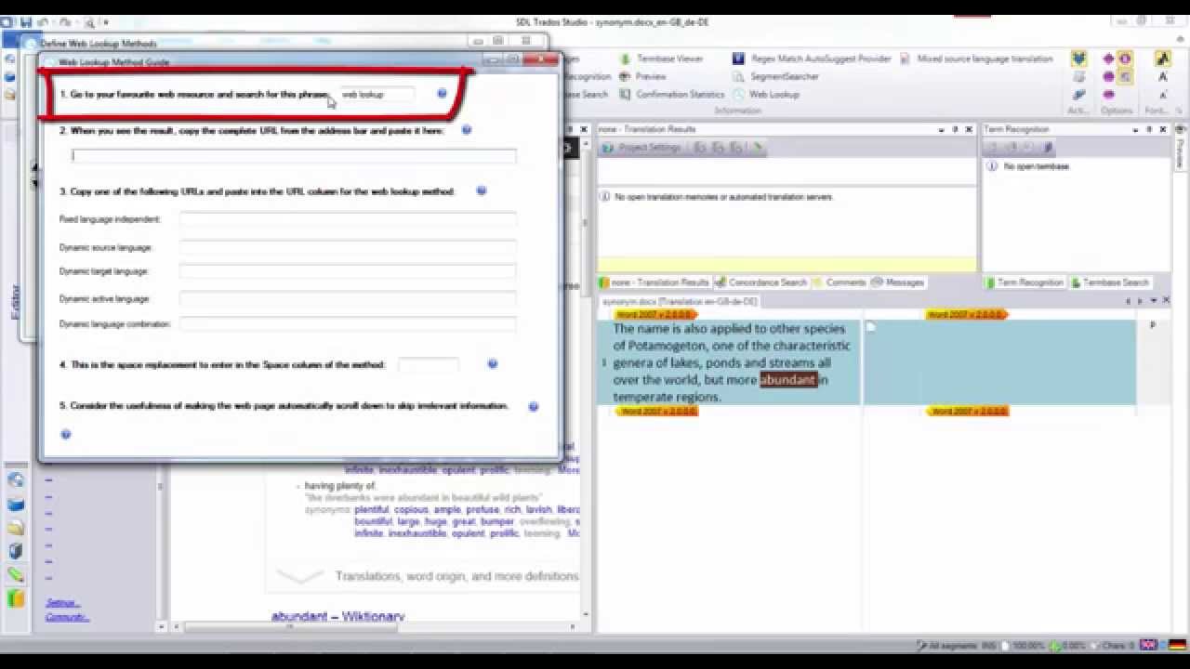Click the blue projects icon in left navigation
The width and height of the screenshot is (1190, 669).
[x=16, y=505]
